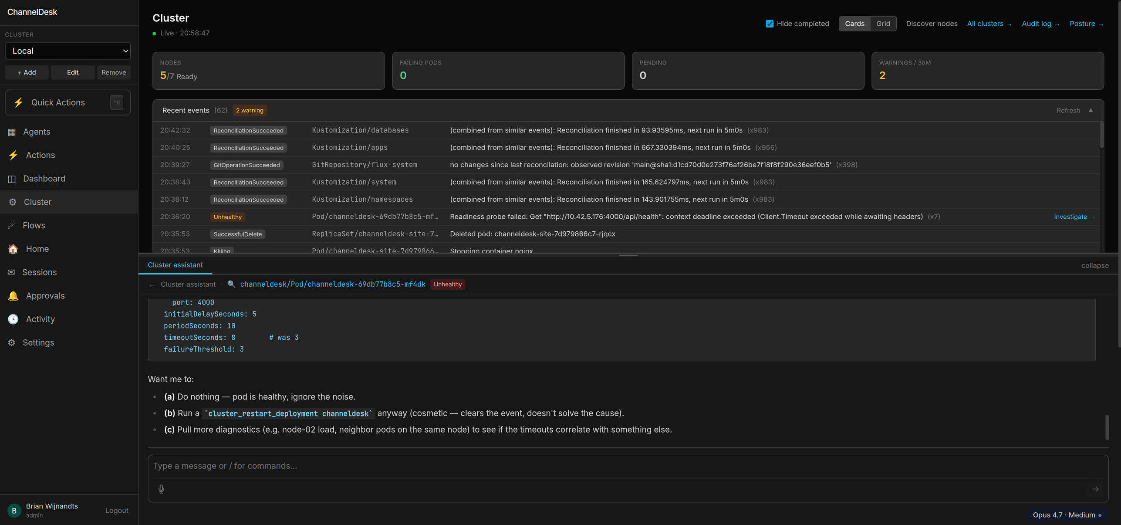
Task: Open the Activity menu item
Action: (x=69, y=319)
